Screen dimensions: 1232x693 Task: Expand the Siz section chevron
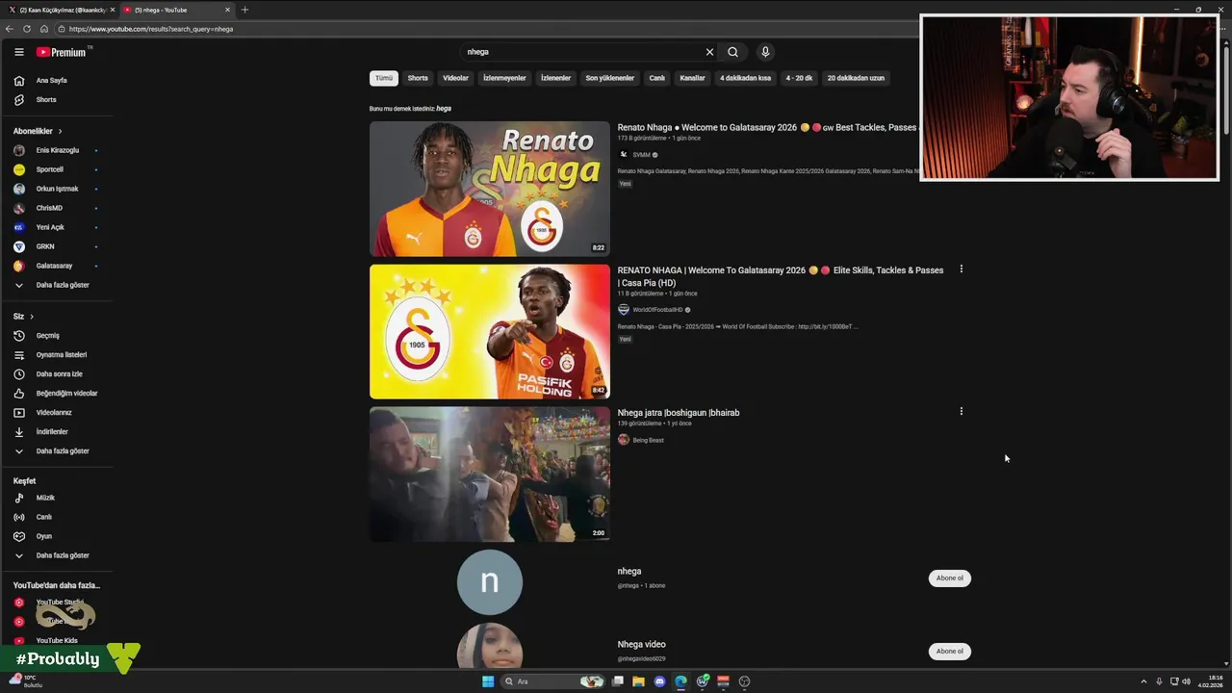31,317
